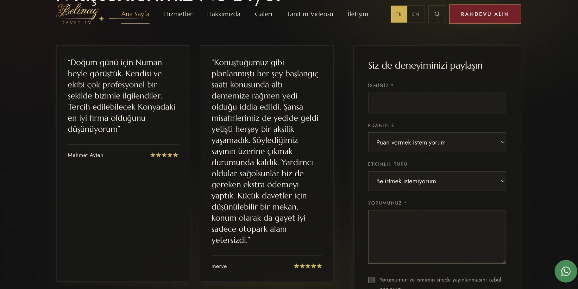Open the Hakkımızda menu item
578x289 pixels.
point(223,14)
